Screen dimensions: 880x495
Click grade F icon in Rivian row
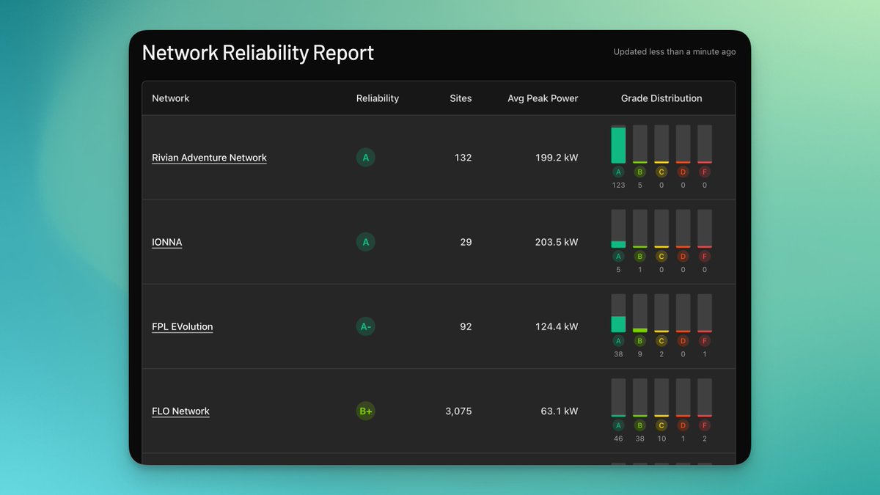(x=705, y=172)
